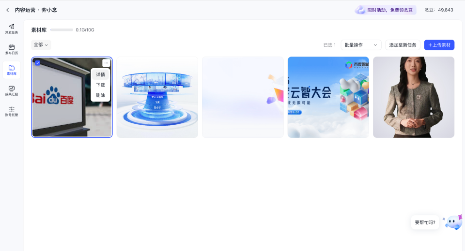Open the 发布日历 calendar icon
The width and height of the screenshot is (465, 251).
point(12,49)
